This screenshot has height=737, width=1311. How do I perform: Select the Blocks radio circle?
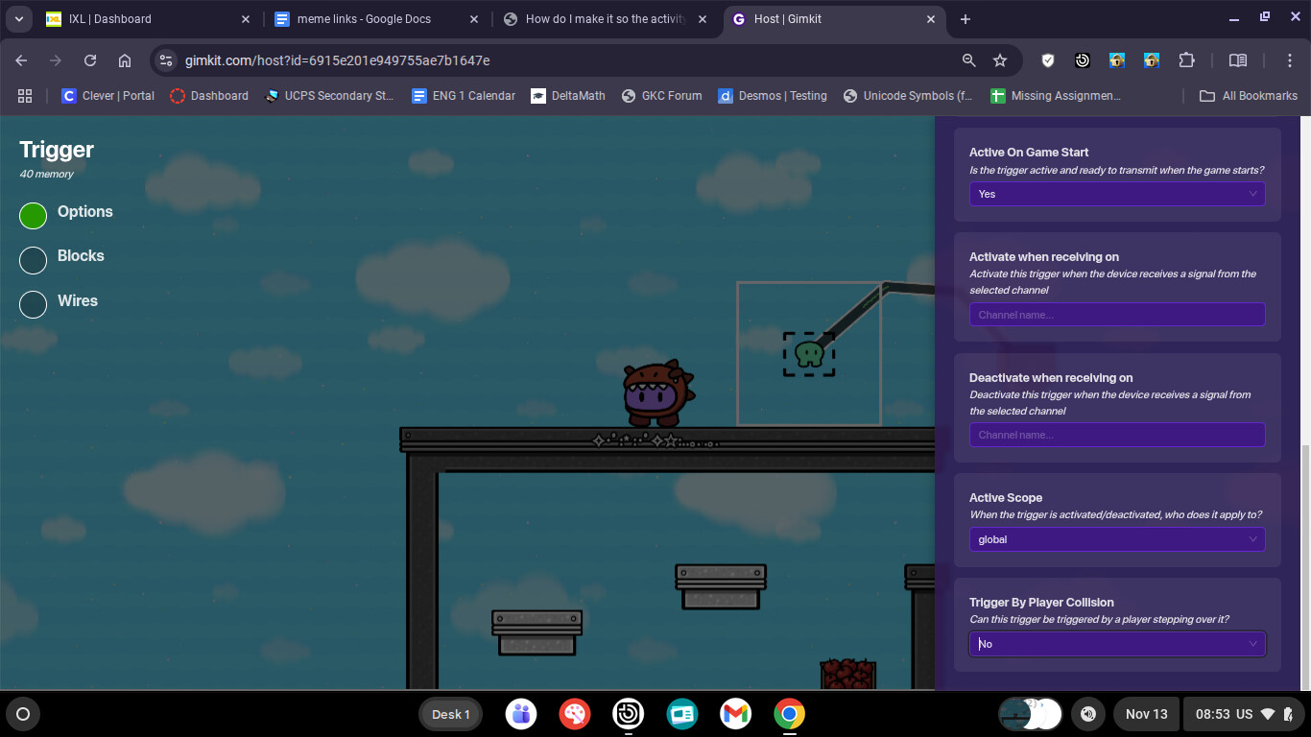pos(34,260)
